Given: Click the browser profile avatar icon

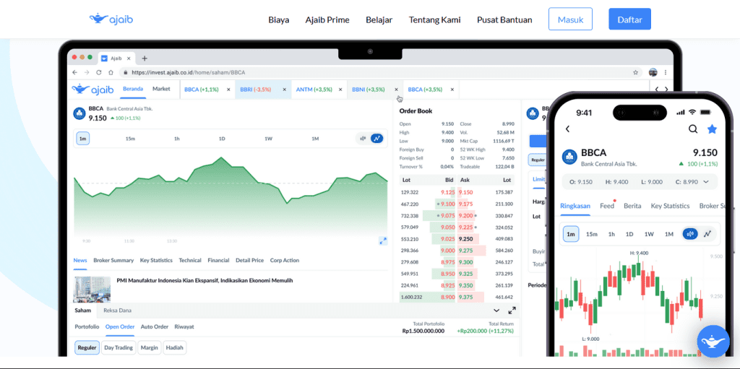Looking at the screenshot, I should (653, 73).
